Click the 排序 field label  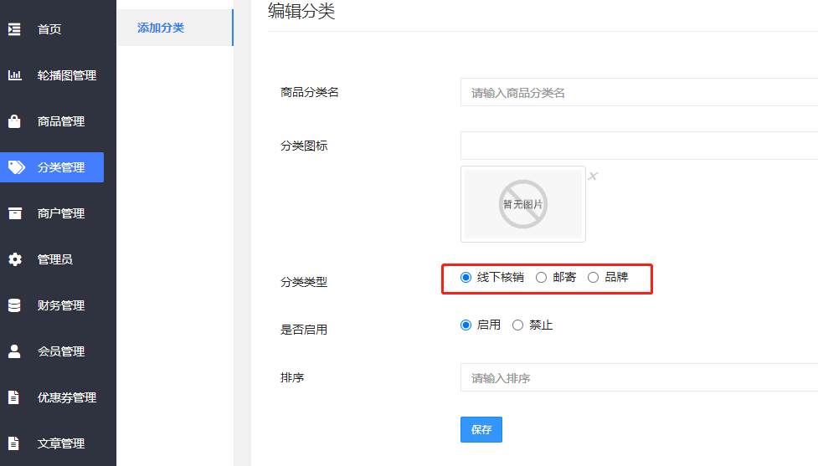[292, 377]
